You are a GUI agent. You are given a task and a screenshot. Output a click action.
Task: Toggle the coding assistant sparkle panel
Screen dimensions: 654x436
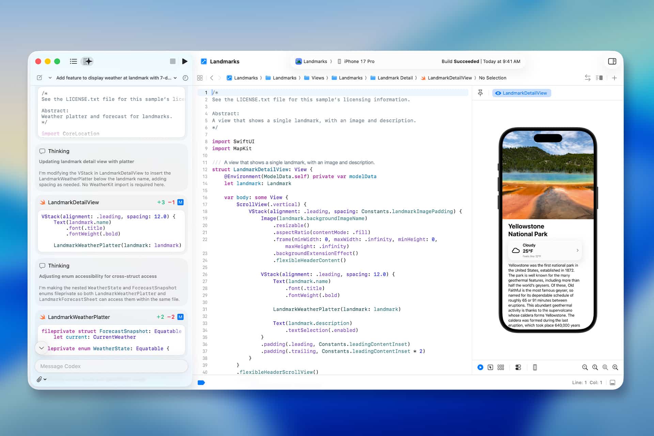(88, 61)
